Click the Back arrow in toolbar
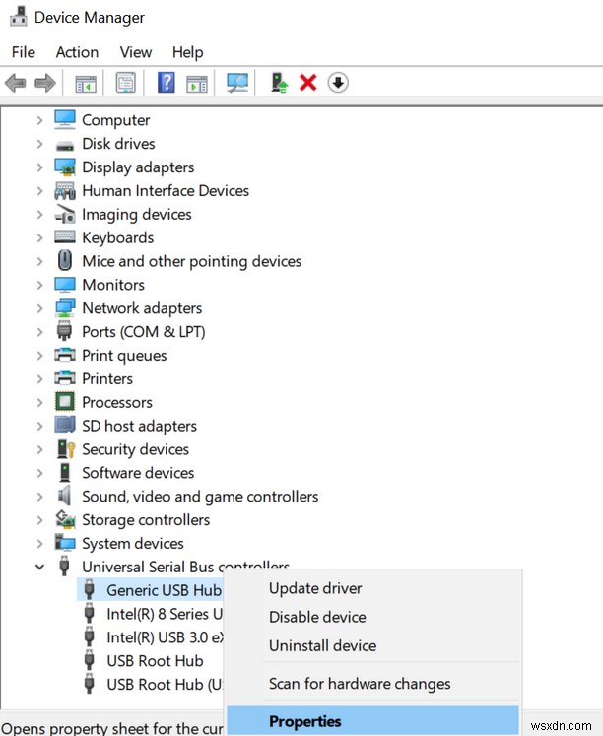 pyautogui.click(x=16, y=83)
